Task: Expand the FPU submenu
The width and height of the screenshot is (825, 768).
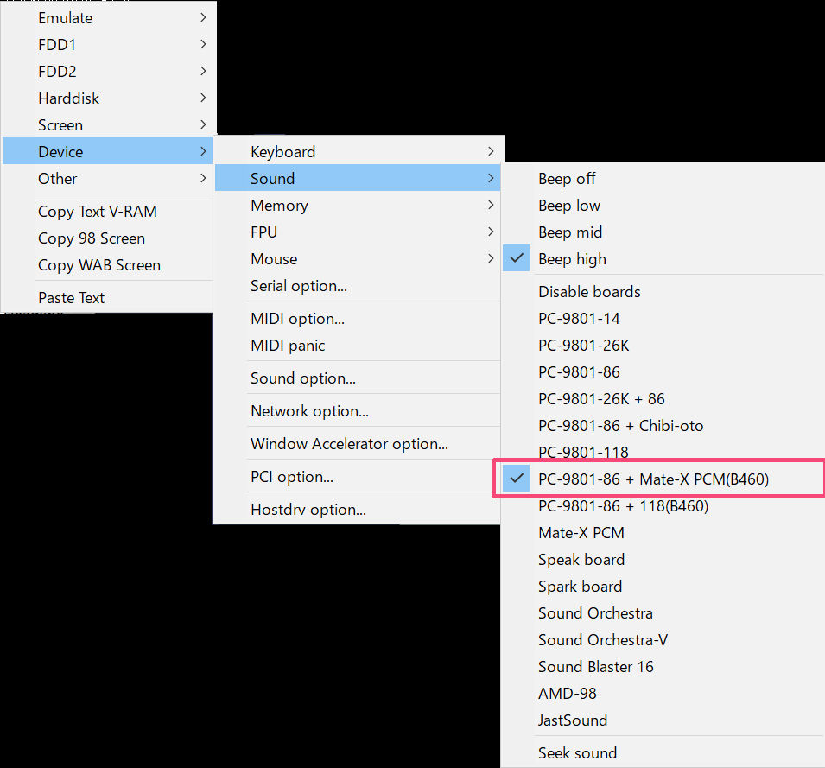Action: (x=358, y=232)
